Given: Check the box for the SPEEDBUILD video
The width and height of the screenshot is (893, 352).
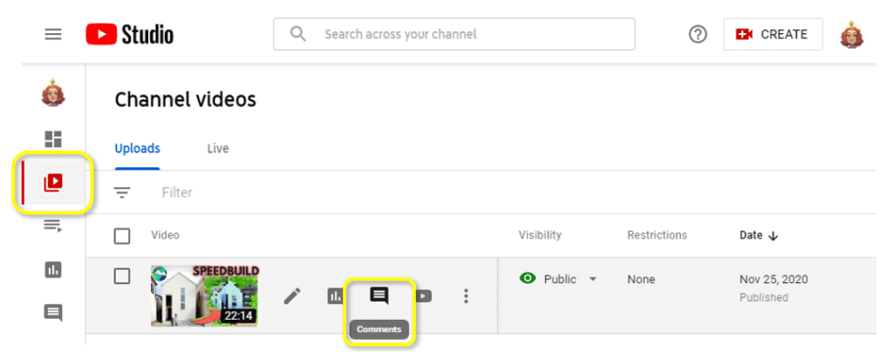Looking at the screenshot, I should (122, 276).
